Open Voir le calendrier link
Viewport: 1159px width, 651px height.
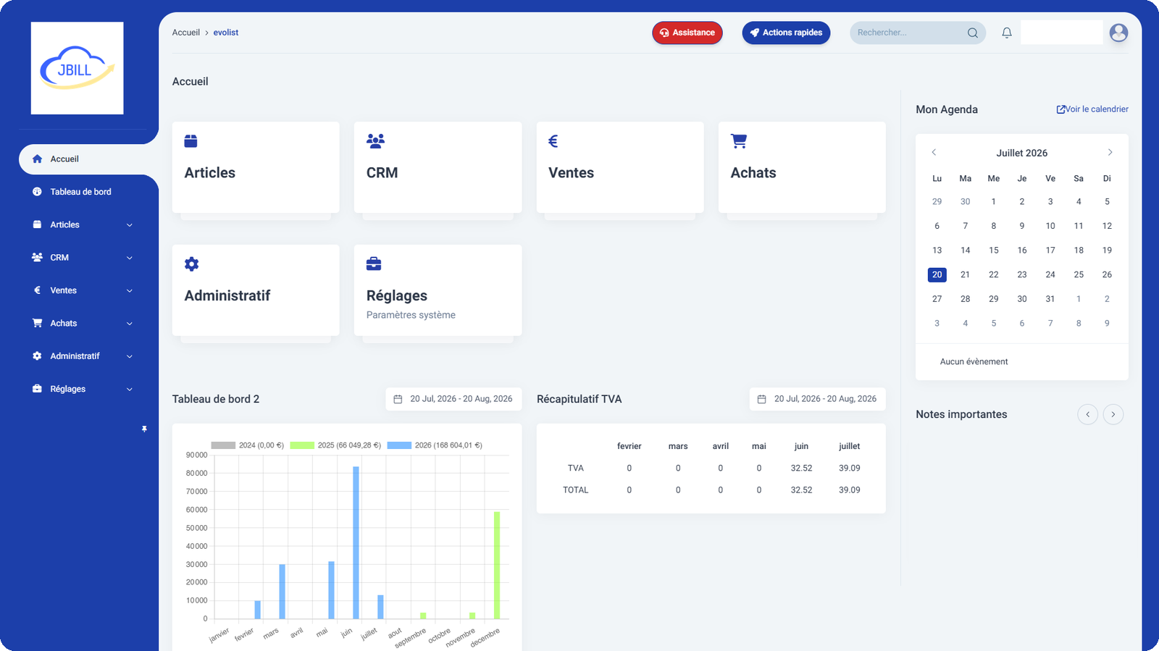pos(1092,109)
